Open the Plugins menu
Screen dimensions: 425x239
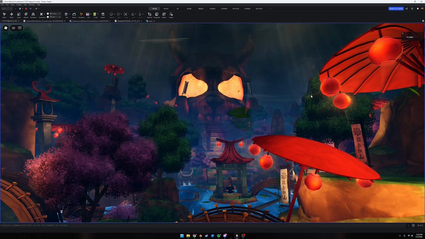pyautogui.click(x=19, y=5)
